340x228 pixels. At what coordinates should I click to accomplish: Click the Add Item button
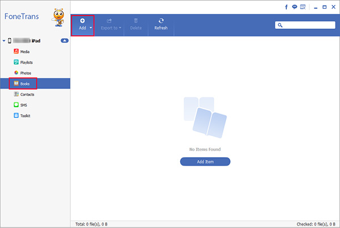(205, 162)
